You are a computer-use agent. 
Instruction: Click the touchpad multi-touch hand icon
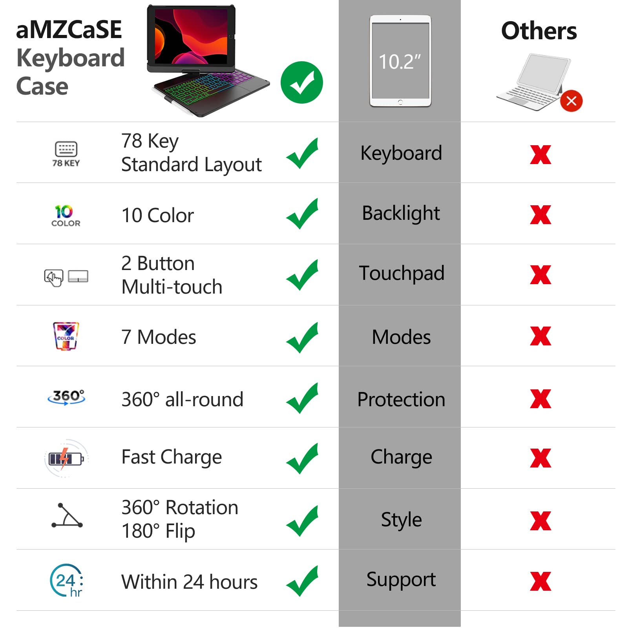pos(54,277)
